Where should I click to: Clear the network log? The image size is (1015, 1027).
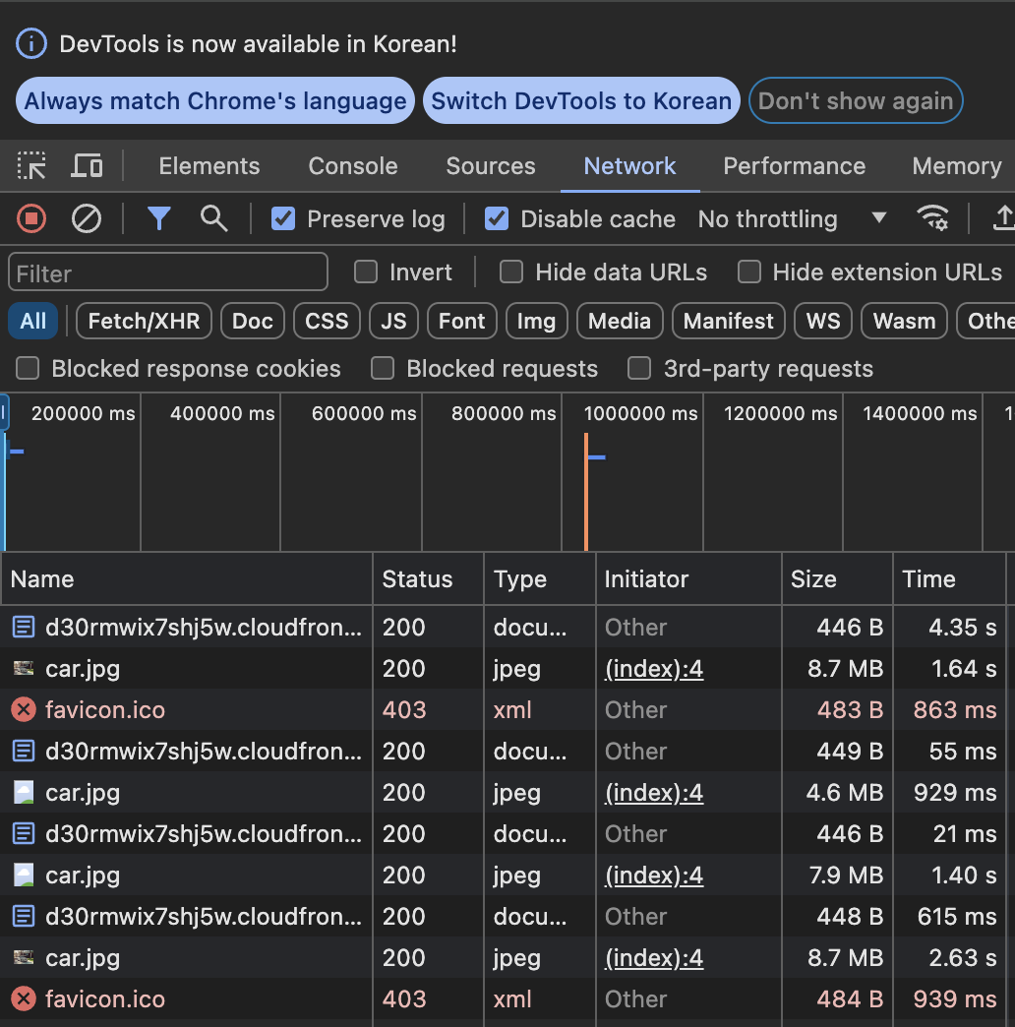tap(87, 218)
